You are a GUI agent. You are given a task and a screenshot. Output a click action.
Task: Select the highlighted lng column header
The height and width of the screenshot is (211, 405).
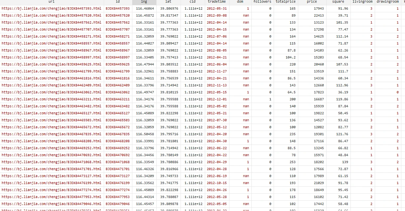pyautogui.click(x=144, y=2)
